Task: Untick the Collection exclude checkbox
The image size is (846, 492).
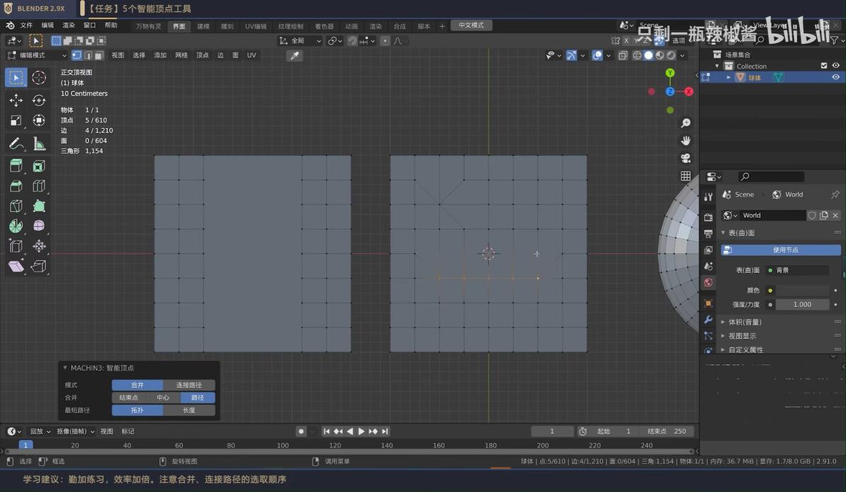Action: pos(824,66)
